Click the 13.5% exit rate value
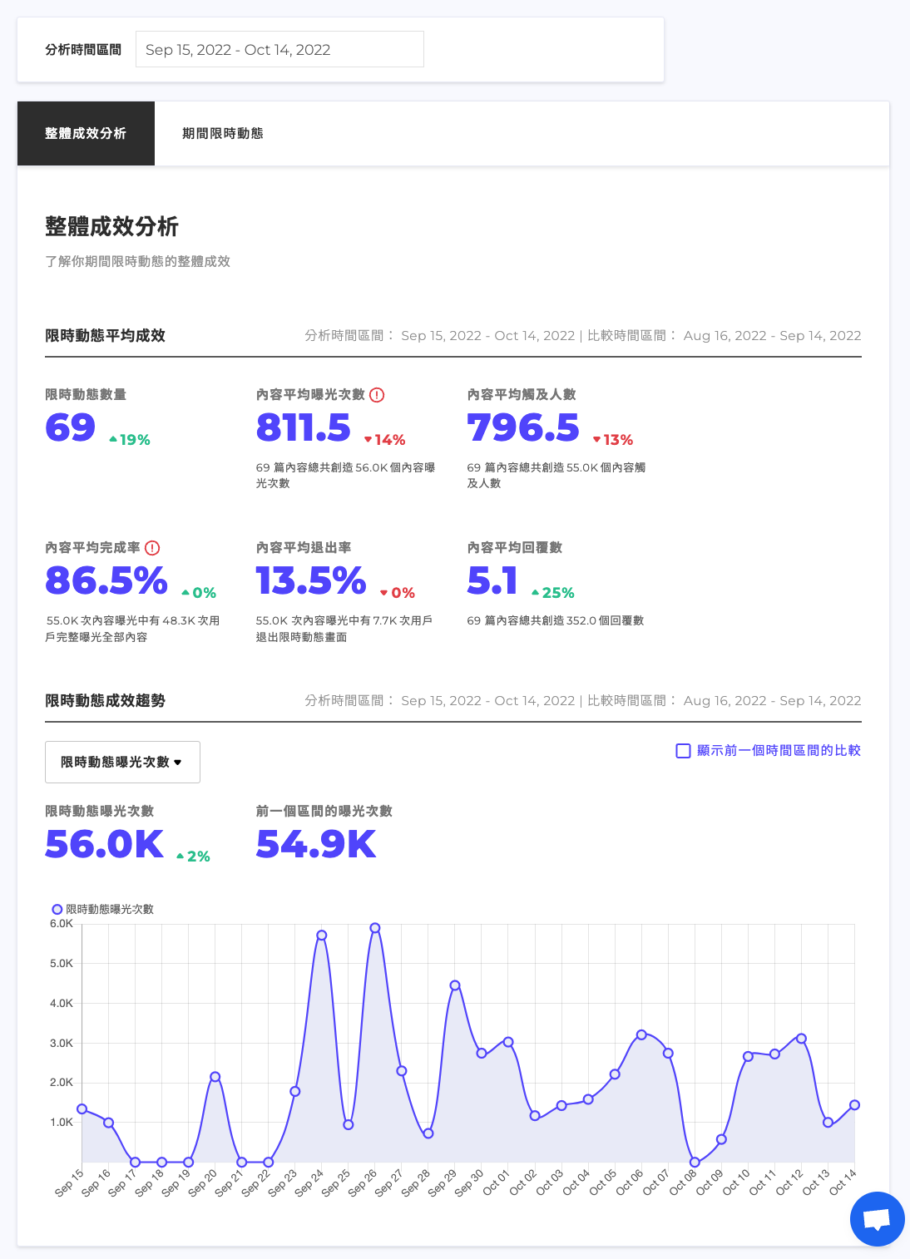 pyautogui.click(x=311, y=580)
